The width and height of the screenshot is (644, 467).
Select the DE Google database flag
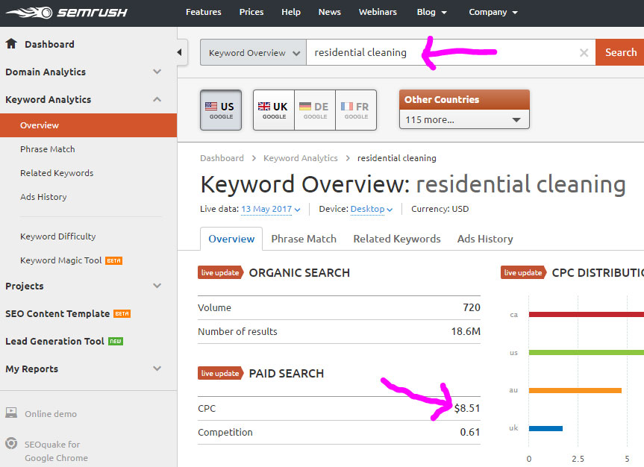click(x=315, y=110)
